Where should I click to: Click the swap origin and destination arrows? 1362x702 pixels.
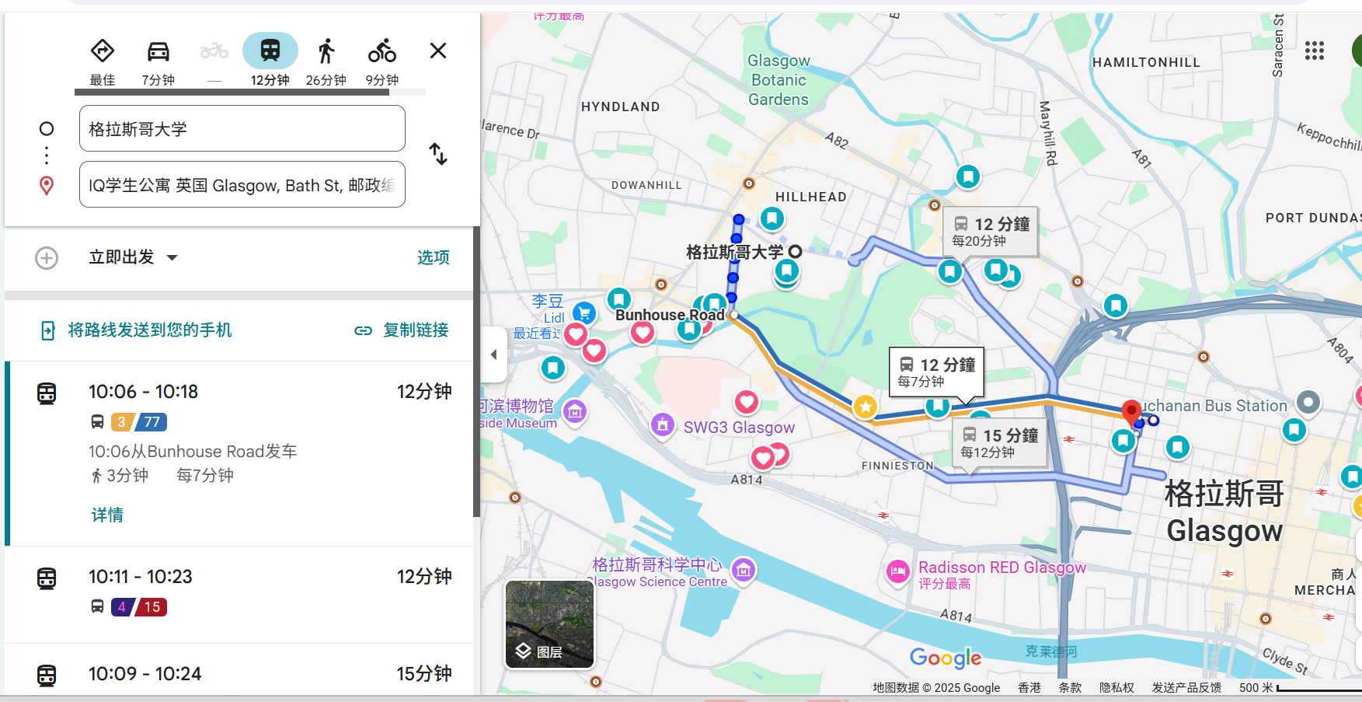click(438, 154)
